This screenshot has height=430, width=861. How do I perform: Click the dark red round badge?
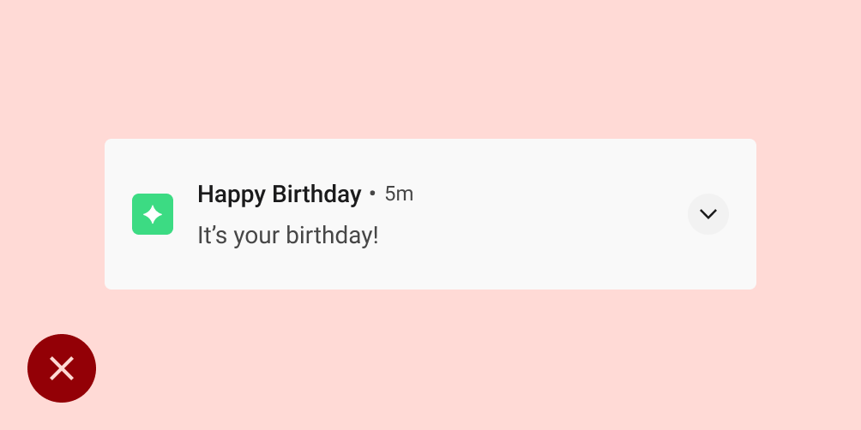pyautogui.click(x=62, y=368)
